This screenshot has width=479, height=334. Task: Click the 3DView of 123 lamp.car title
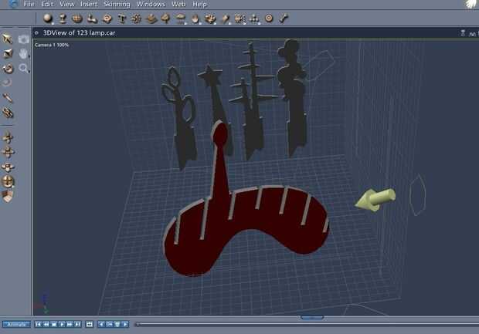coord(79,33)
